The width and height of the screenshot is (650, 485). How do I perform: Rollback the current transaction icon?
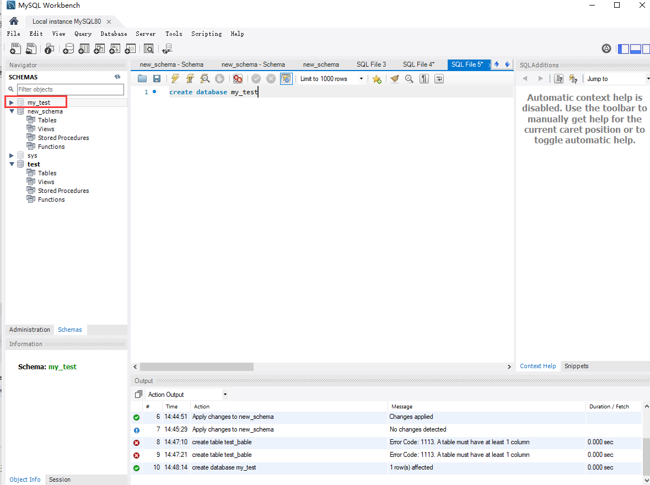(x=271, y=78)
